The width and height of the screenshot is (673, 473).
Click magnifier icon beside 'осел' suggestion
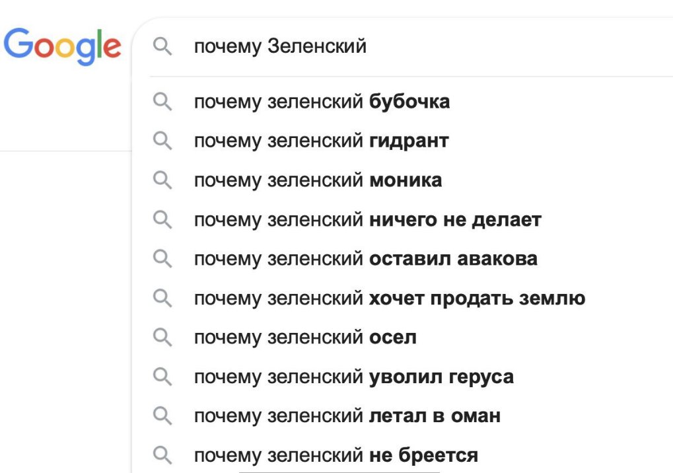coord(162,338)
